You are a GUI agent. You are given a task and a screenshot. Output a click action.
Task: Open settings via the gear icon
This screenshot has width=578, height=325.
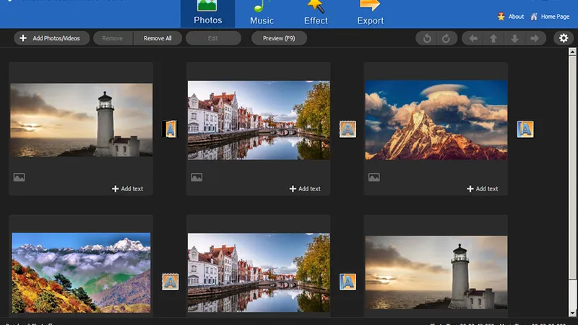(x=564, y=38)
